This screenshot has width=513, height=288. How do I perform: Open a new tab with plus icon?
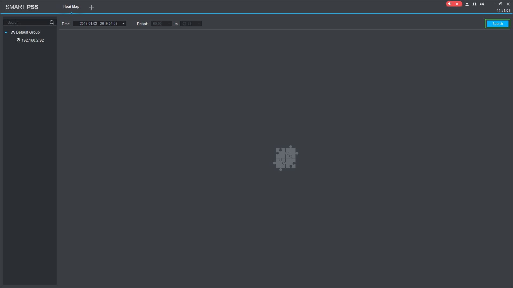click(x=91, y=7)
